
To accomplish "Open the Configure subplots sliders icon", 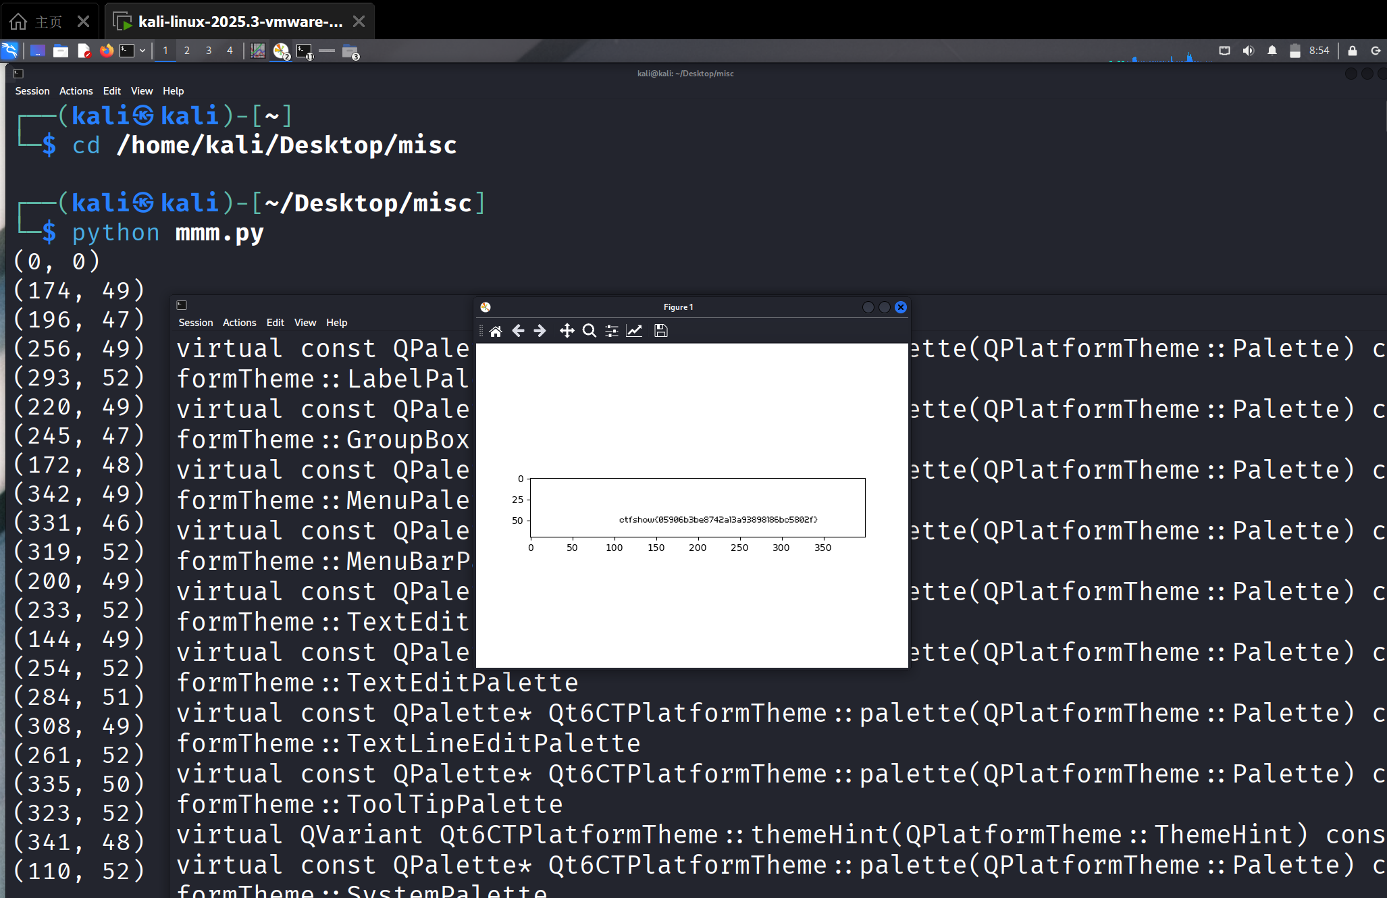I will [x=612, y=331].
